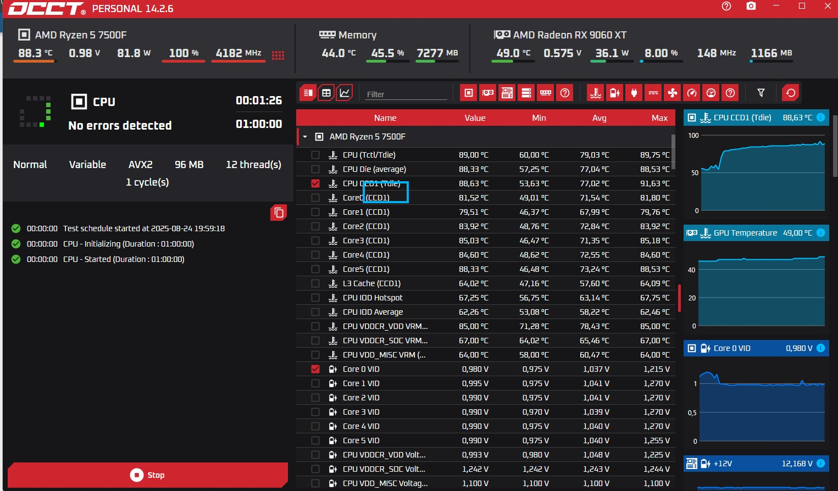Screen dimensions: 838x491
Task: Sort sensors by Min column header
Action: (539, 118)
